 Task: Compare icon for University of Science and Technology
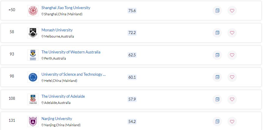pos(217,77)
